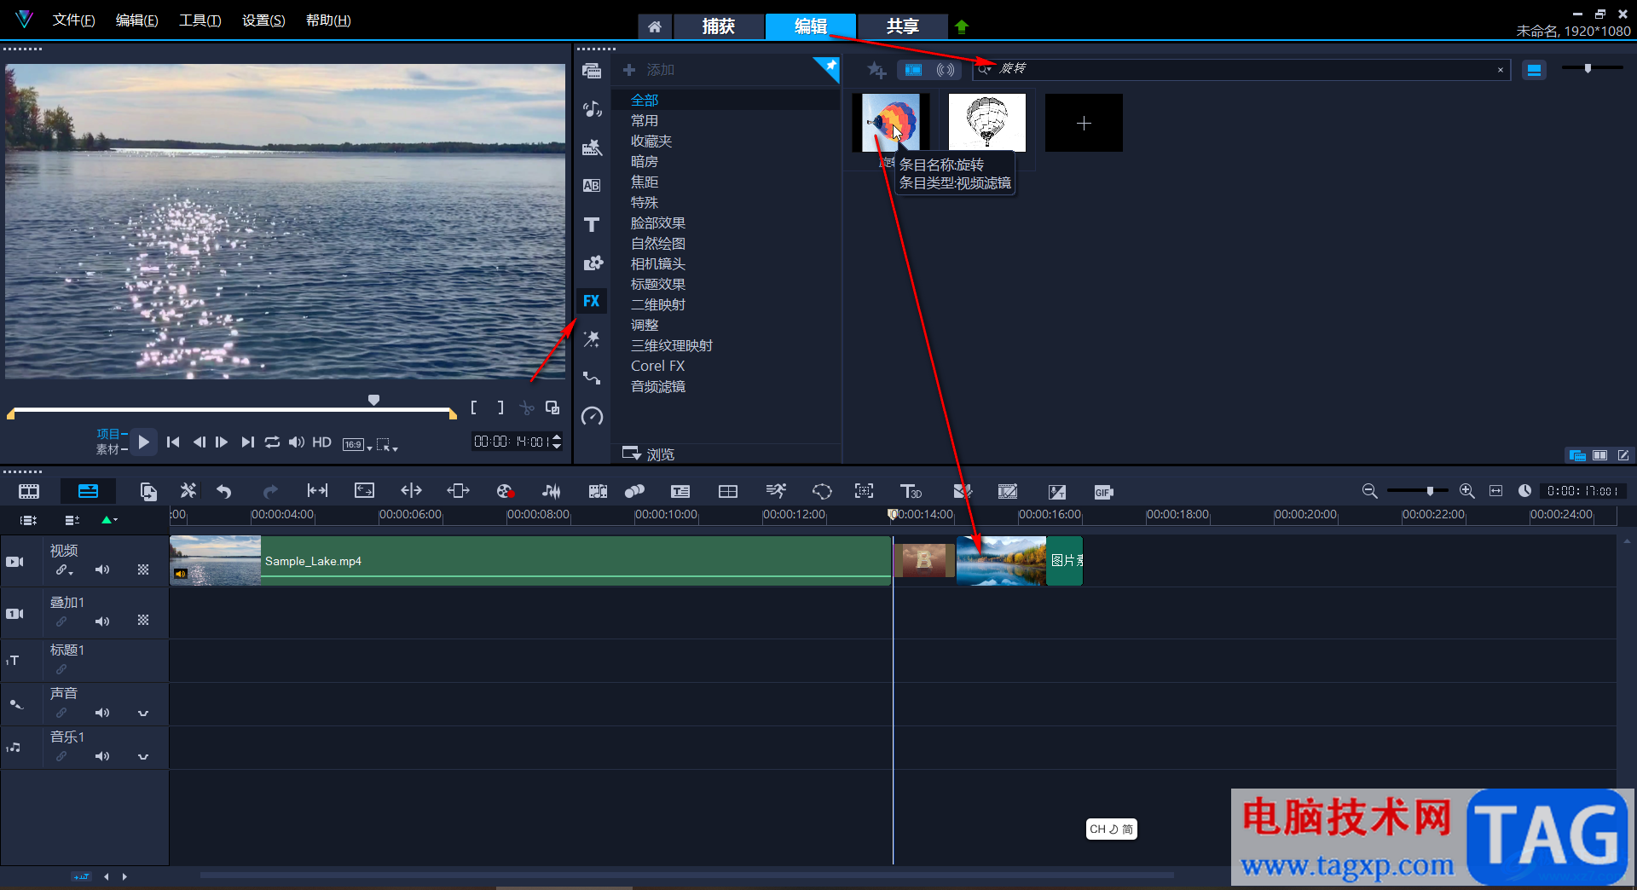1637x890 pixels.
Task: Click the Undo arrow in timeline toolbar
Action: 224,491
